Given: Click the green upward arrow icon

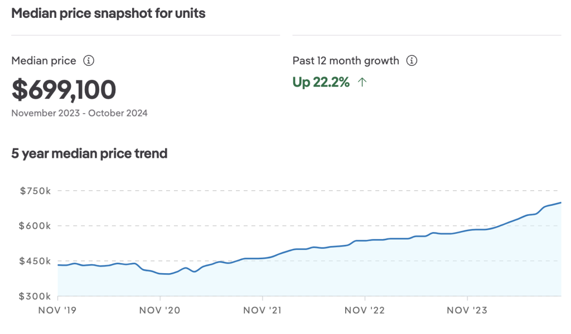Looking at the screenshot, I should [362, 83].
